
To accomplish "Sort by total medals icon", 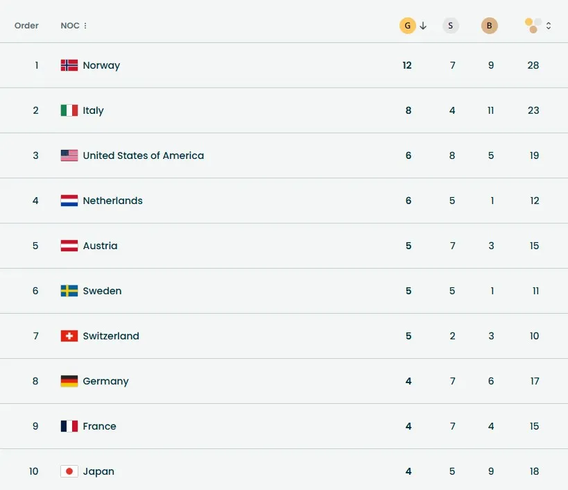I will pos(533,26).
